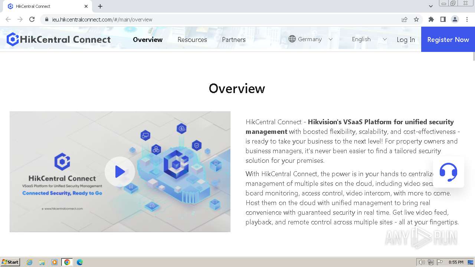The width and height of the screenshot is (475, 267).
Task: Open File Explorer from taskbar
Action: pos(42,262)
